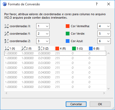Open the coordenadas Y column dropdown
Screen dimensions: 115x110
(43, 34)
